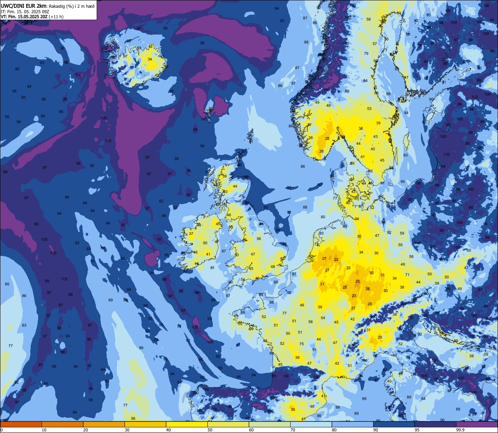Click the title 'UWC/DINI EUR 2km'
The width and height of the screenshot is (498, 433).
coord(24,5)
